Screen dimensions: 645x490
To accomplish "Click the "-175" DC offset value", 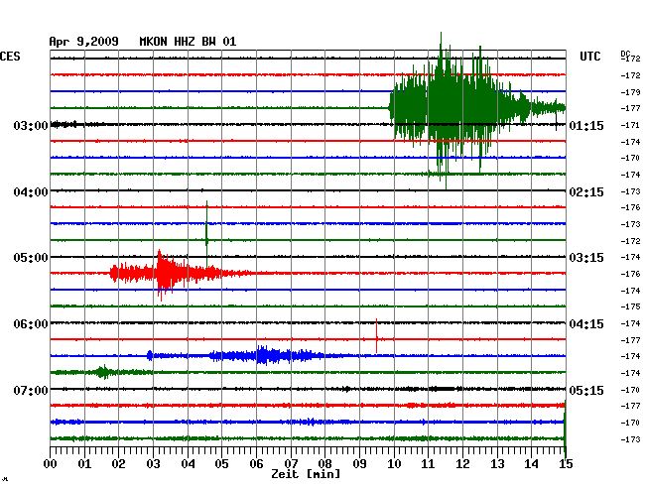I will pos(630,307).
